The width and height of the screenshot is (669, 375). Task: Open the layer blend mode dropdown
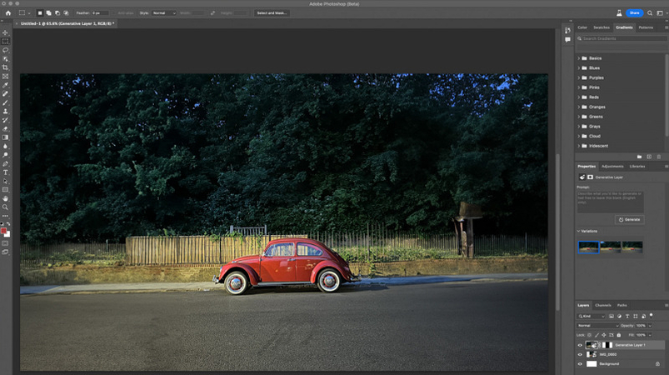(x=597, y=326)
